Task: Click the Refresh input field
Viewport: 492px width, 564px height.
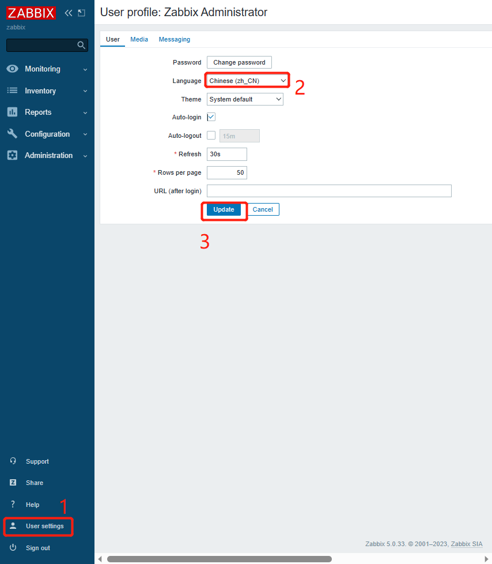Action: [227, 154]
